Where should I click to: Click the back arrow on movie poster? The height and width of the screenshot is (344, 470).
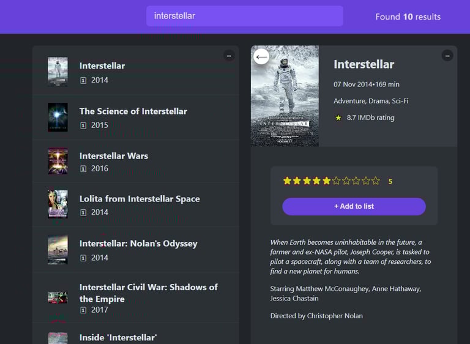pos(261,56)
